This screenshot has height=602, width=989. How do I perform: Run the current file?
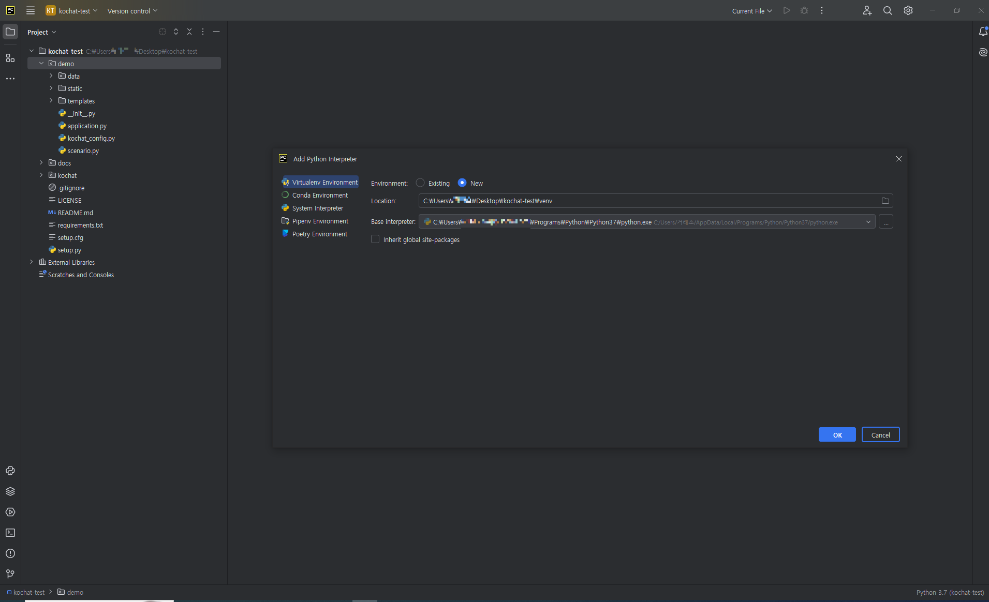787,10
